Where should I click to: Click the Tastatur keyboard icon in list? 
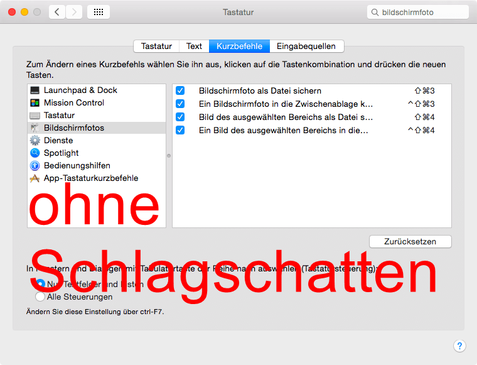pos(35,116)
